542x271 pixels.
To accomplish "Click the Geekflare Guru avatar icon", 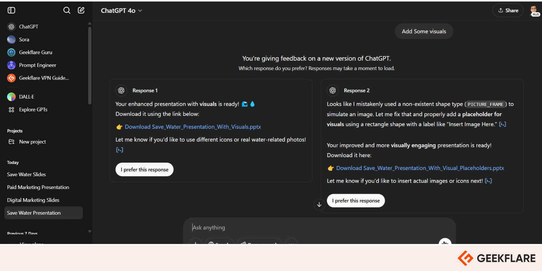I will 12,53.
